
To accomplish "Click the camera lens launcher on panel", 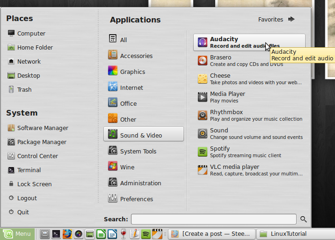I will tap(79, 234).
